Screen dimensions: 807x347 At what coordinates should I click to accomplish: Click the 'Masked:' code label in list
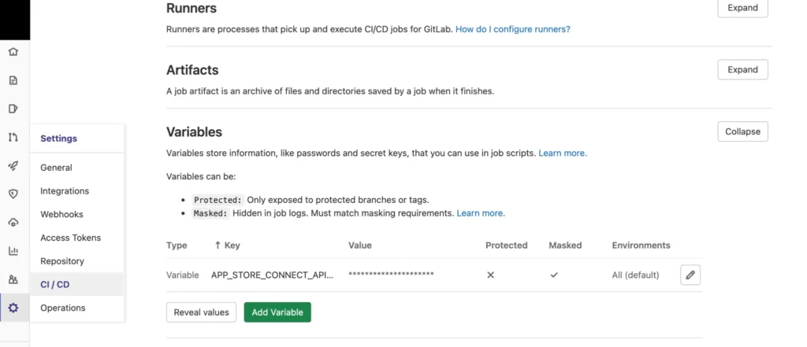(210, 212)
